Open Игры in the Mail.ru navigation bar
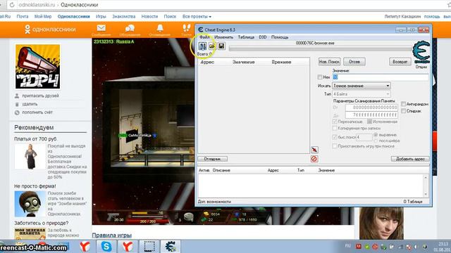The height and width of the screenshot is (253, 451). [x=101, y=17]
